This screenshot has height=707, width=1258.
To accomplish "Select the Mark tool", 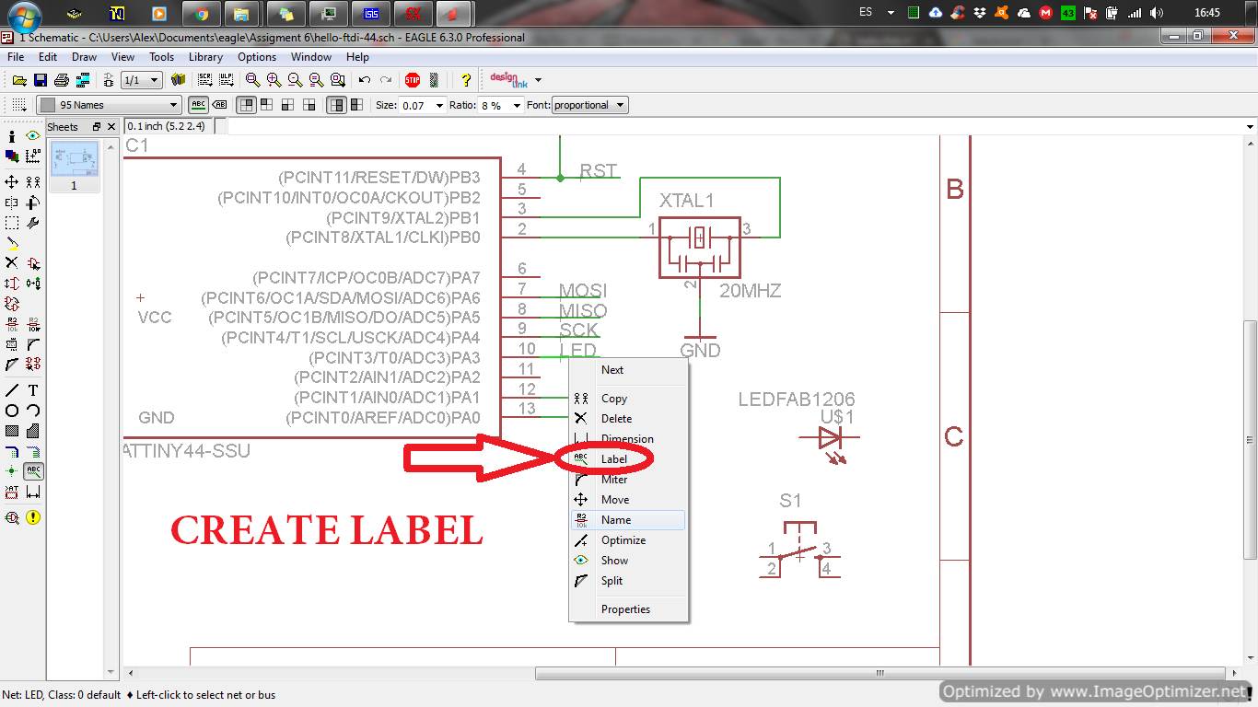I will point(33,156).
